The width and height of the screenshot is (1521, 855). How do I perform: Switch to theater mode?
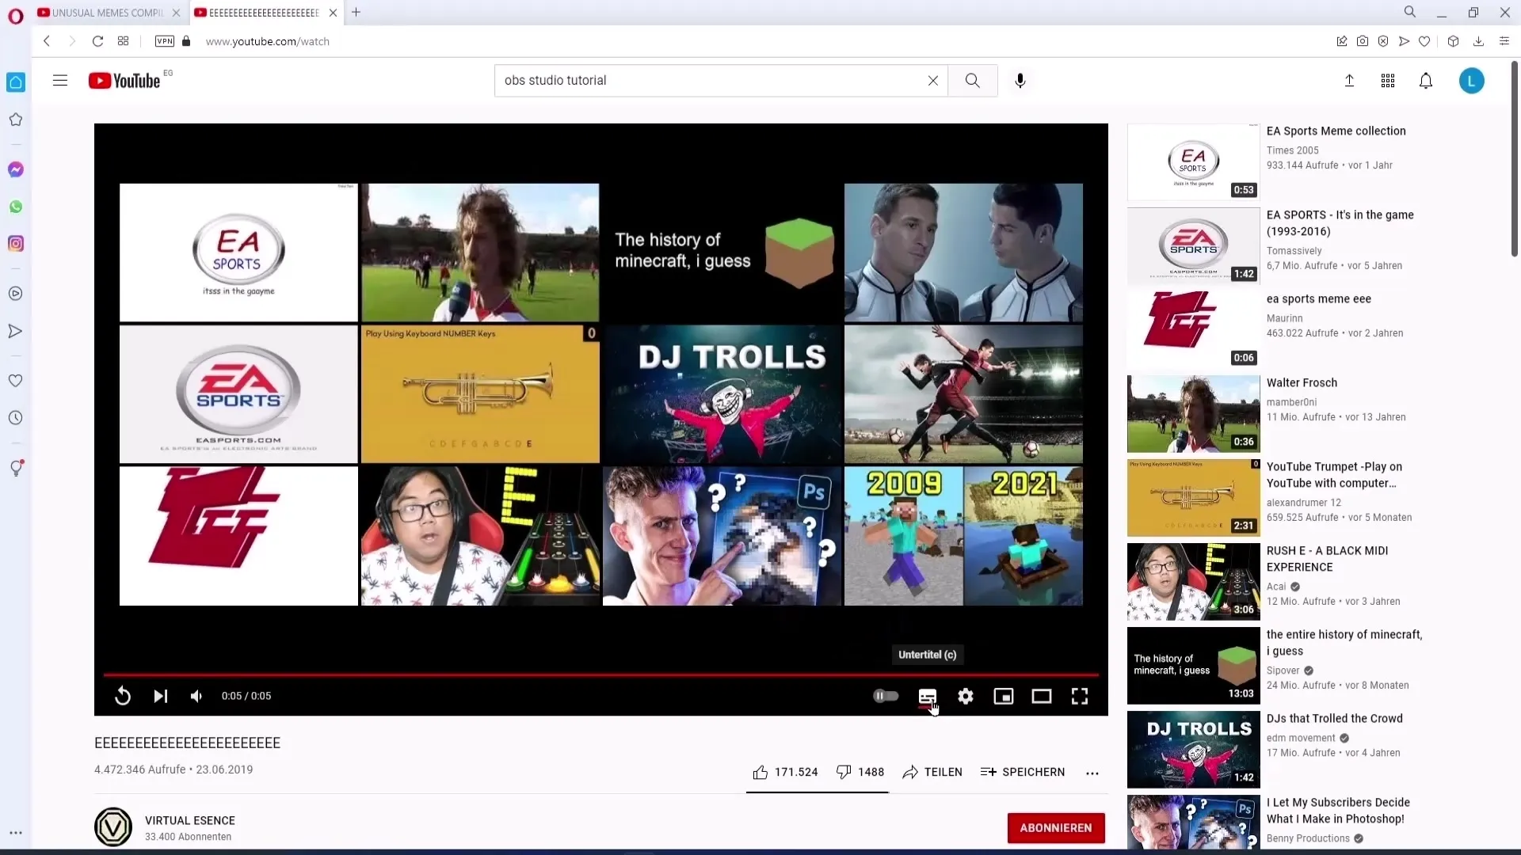tap(1041, 696)
